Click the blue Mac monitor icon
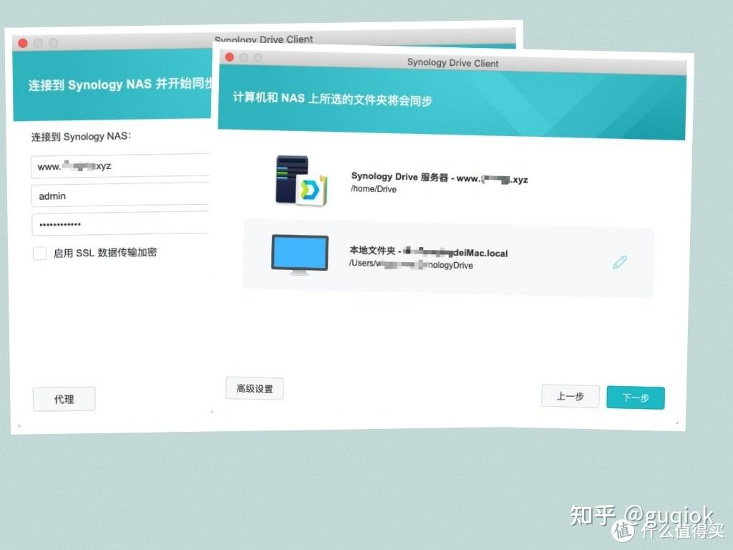733x550 pixels. [x=299, y=255]
